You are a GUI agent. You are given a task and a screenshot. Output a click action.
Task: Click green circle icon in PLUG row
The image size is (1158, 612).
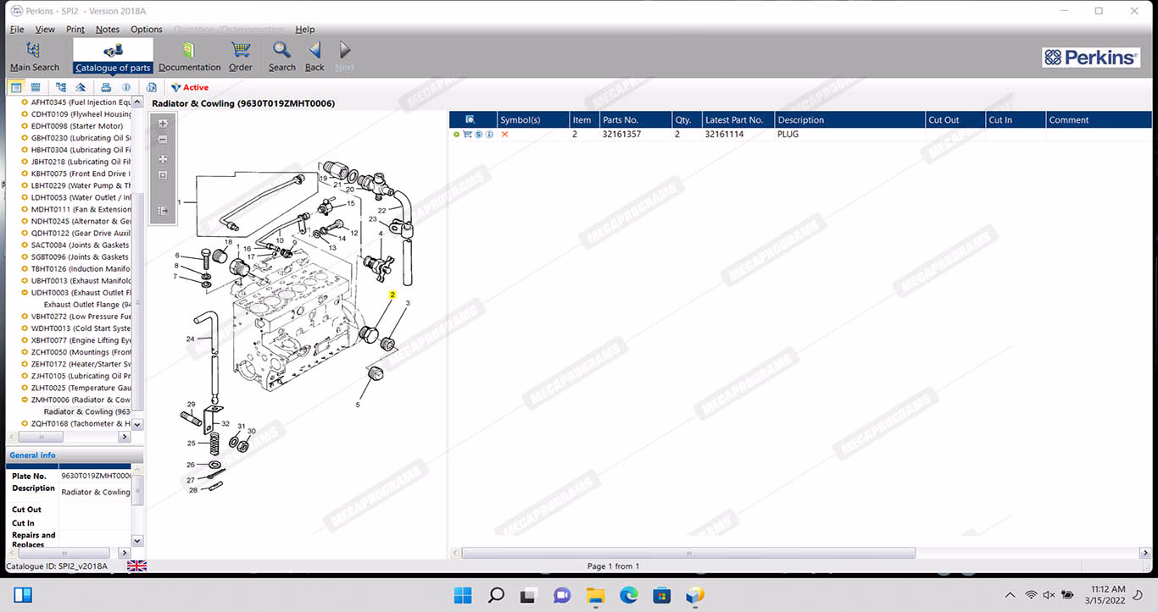pos(457,135)
